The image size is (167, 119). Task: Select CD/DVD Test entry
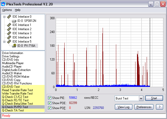23,87
